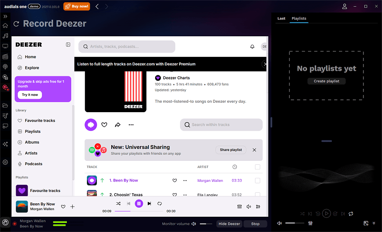This screenshot has height=232, width=382.
Task: Open the folder icon in Audials sidebar
Action: tap(5, 105)
